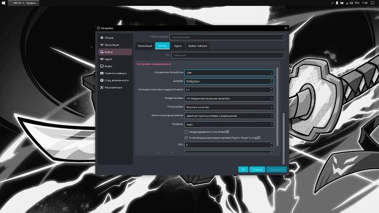379x213 pixels.
Task: Open the Windows Start menu
Action: tap(4, 3)
